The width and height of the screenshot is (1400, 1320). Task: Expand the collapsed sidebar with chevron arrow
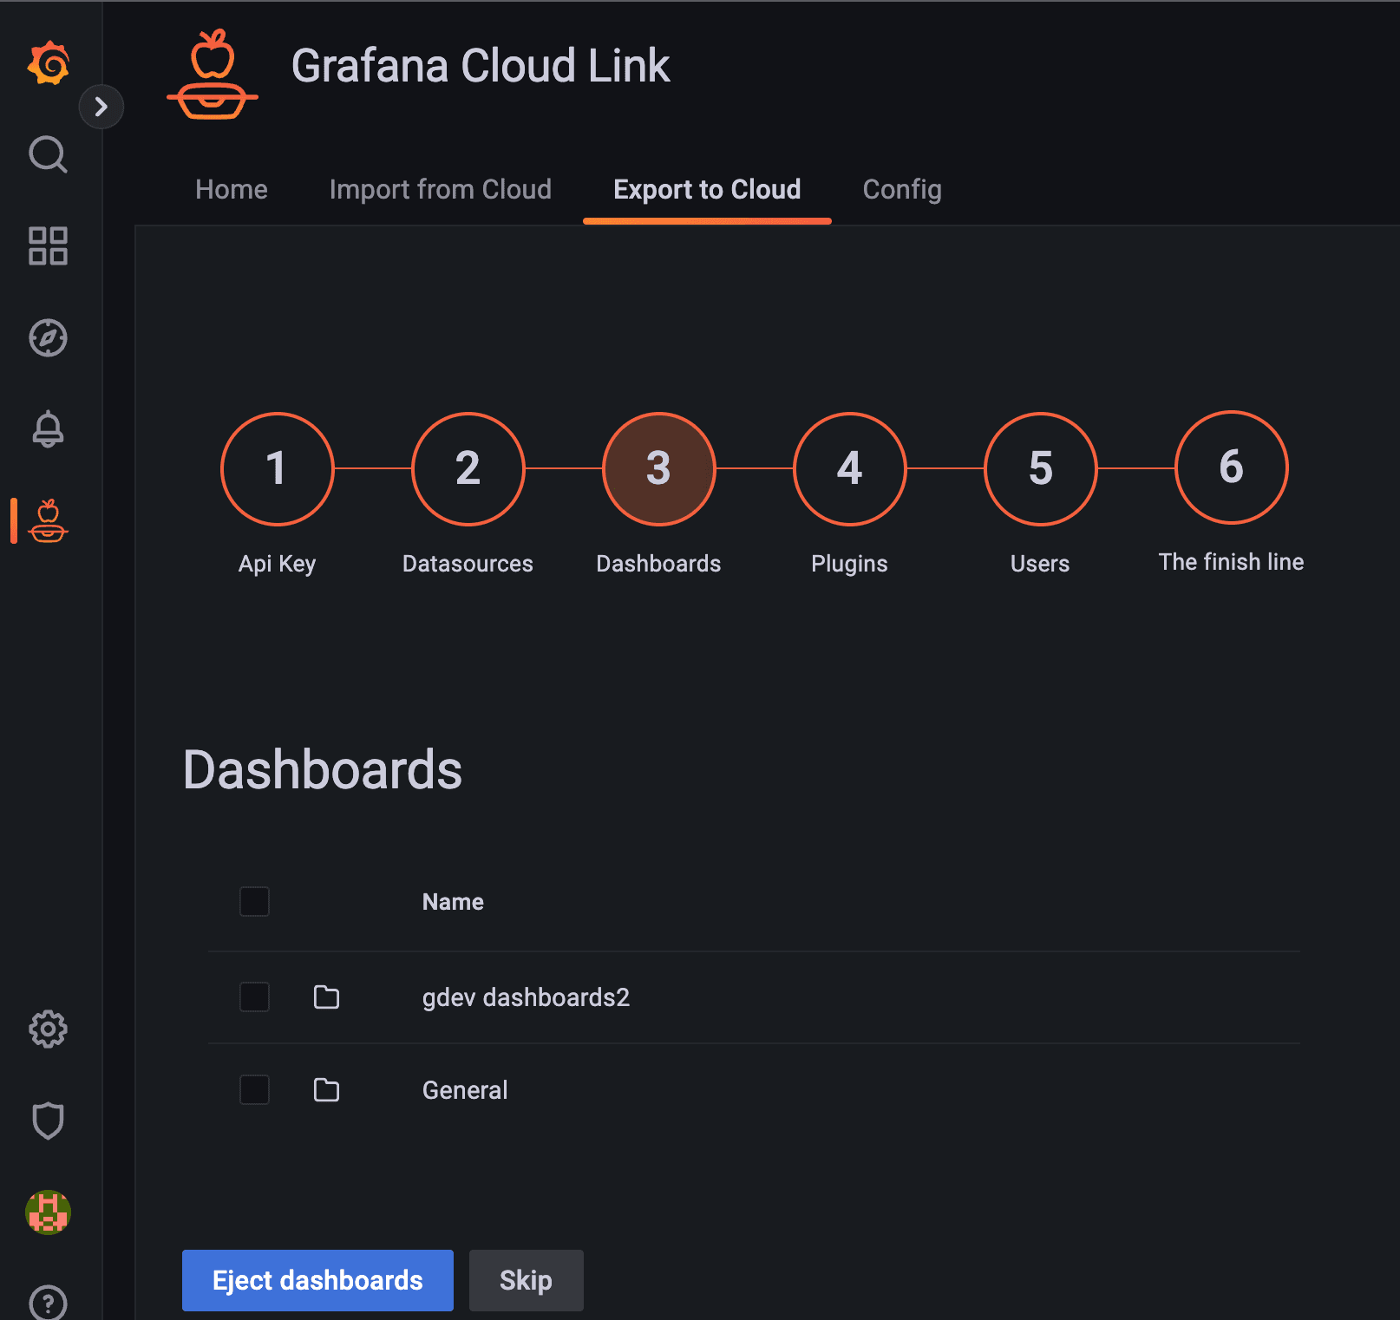102,107
